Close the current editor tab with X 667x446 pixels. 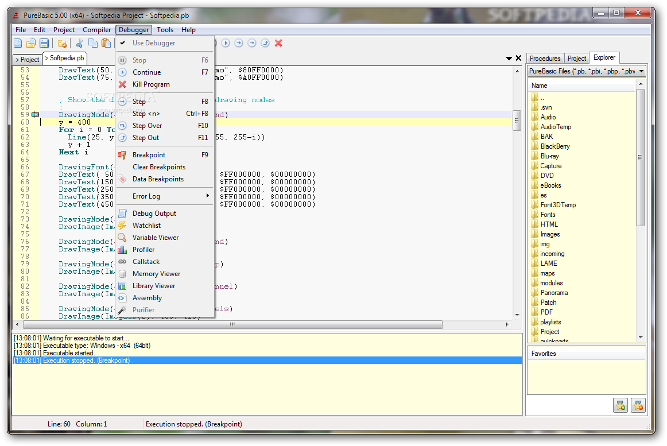[x=518, y=59]
